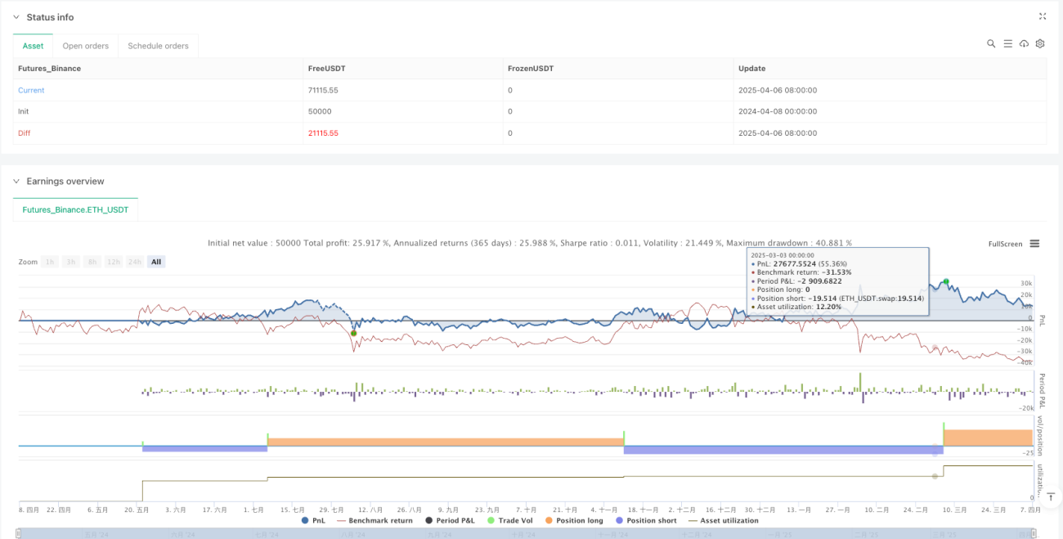Screen dimensions: 1063x539
Task: Choose the 24h zoom range button
Action: pos(136,262)
